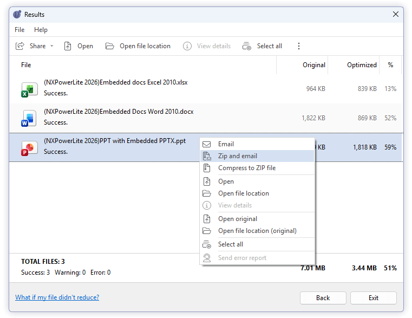Click the context menu Select all icon
412x318 pixels.
point(207,244)
